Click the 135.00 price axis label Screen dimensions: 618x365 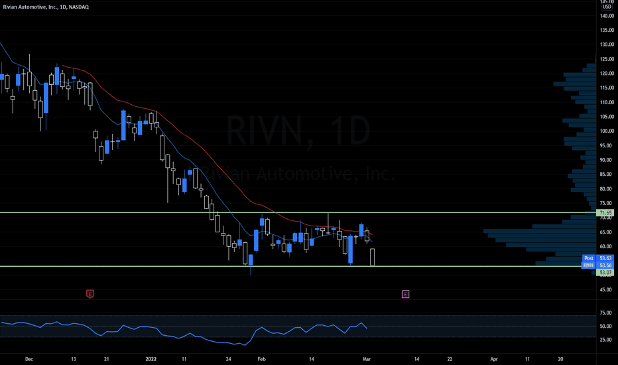point(607,30)
